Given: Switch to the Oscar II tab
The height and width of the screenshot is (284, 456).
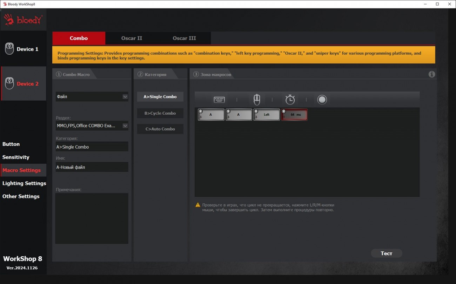Looking at the screenshot, I should pyautogui.click(x=132, y=38).
